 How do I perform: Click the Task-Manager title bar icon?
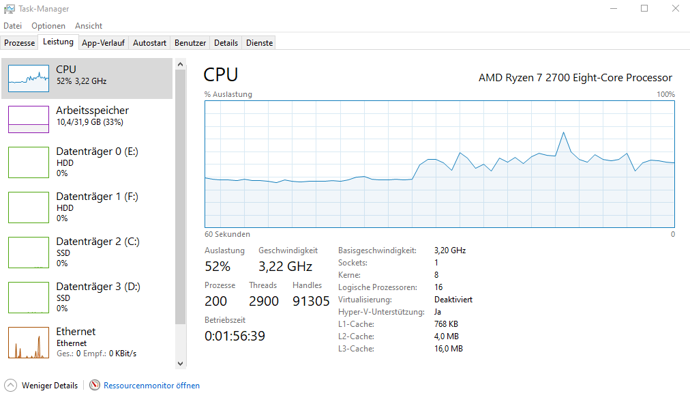(10, 8)
